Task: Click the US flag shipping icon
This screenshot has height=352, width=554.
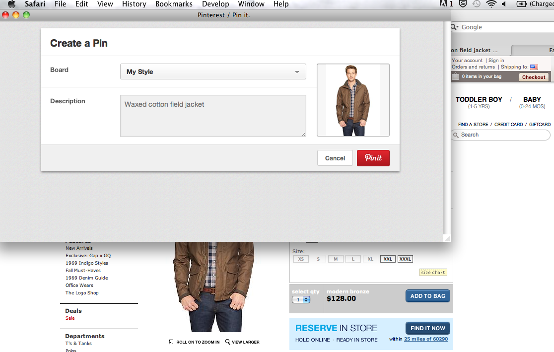Action: (x=534, y=67)
